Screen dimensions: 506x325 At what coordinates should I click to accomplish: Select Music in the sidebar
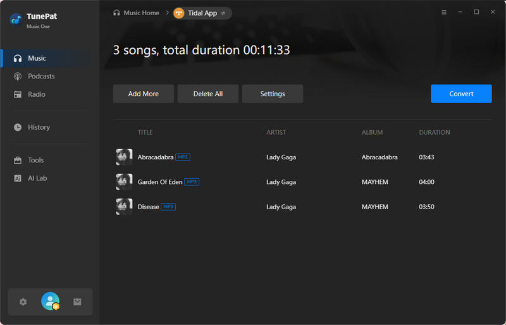(x=37, y=58)
